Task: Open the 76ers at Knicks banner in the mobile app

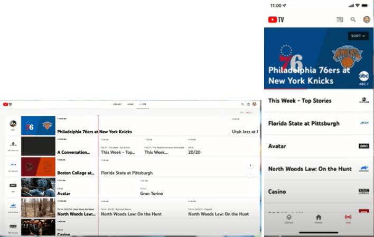Action: tap(319, 58)
